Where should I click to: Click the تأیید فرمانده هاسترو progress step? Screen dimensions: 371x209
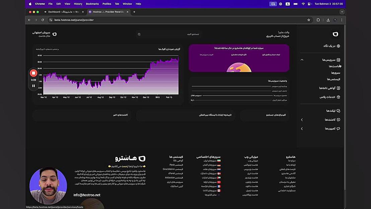tap(239, 55)
